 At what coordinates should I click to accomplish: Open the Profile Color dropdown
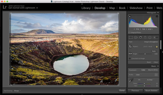pos(139,75)
